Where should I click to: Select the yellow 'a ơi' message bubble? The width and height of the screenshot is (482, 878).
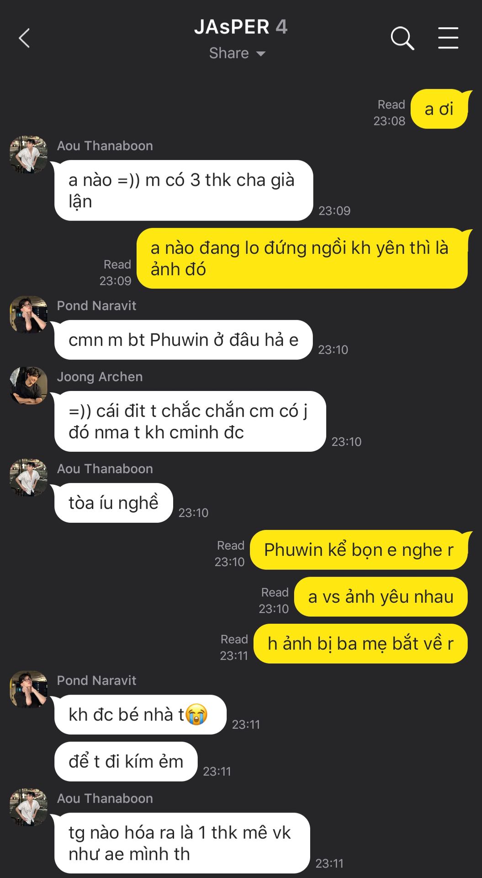(440, 109)
